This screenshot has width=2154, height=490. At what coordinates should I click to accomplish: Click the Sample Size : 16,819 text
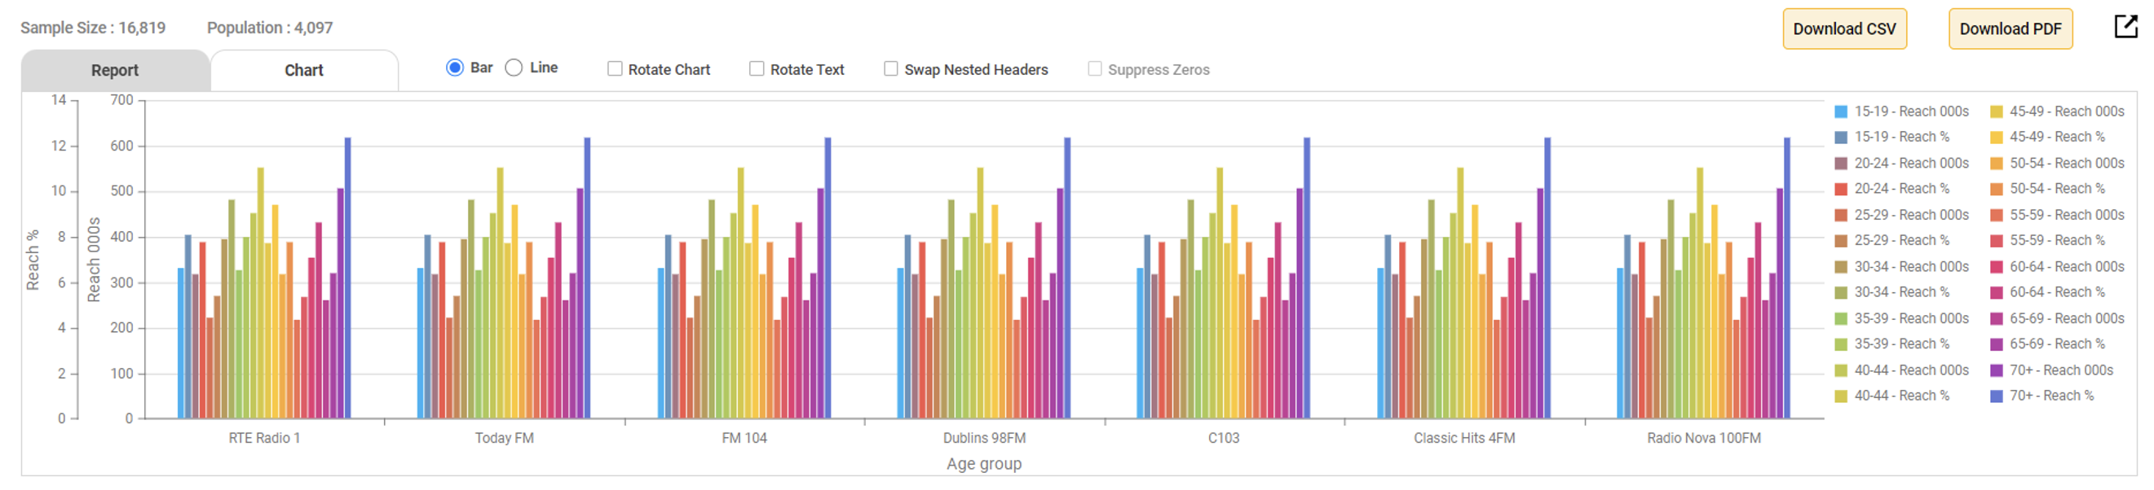tap(93, 28)
